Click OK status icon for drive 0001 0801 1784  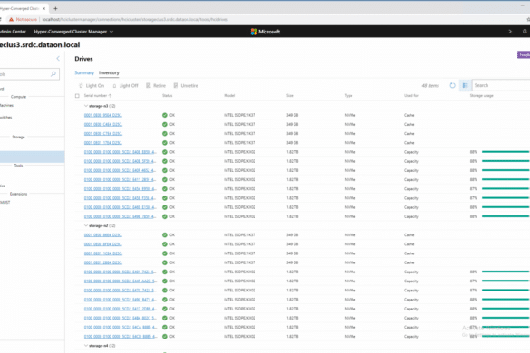[165, 143]
